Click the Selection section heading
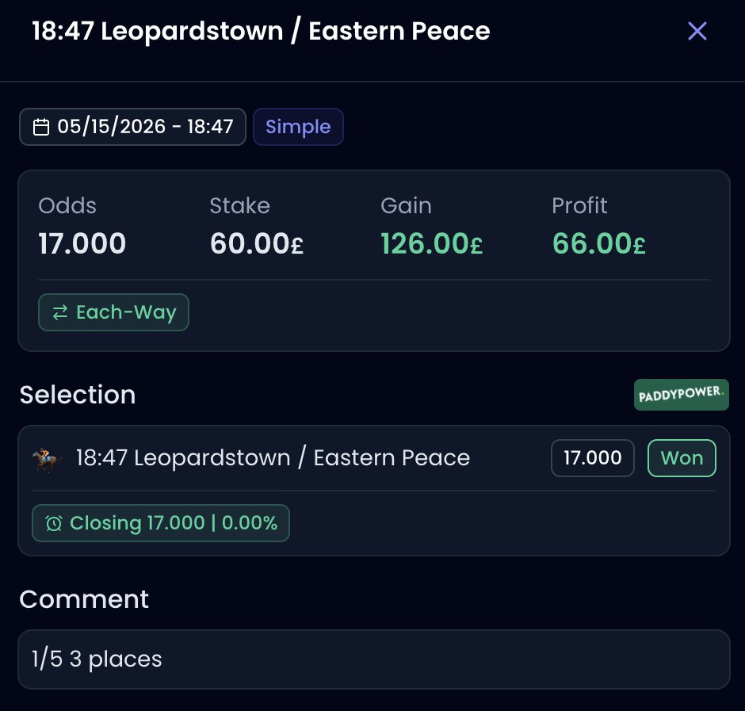Image resolution: width=745 pixels, height=711 pixels. coord(78,395)
